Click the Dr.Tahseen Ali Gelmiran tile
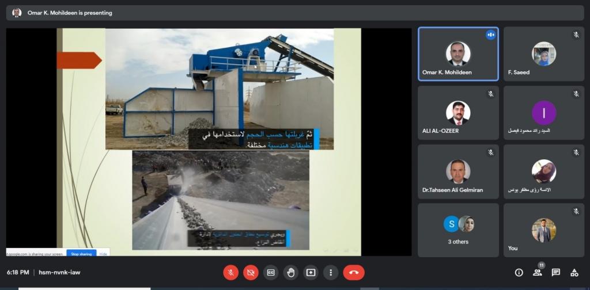 point(458,171)
